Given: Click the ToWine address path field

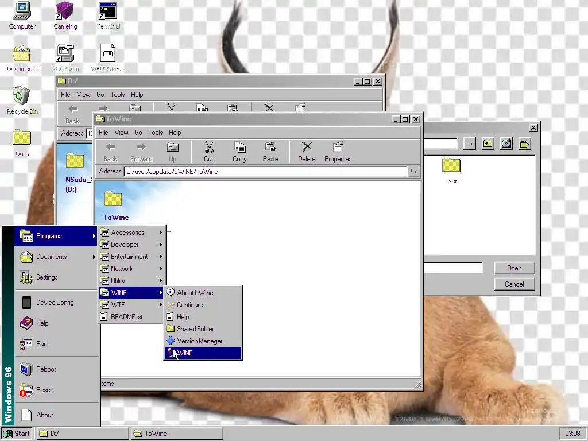Looking at the screenshot, I should tap(266, 172).
